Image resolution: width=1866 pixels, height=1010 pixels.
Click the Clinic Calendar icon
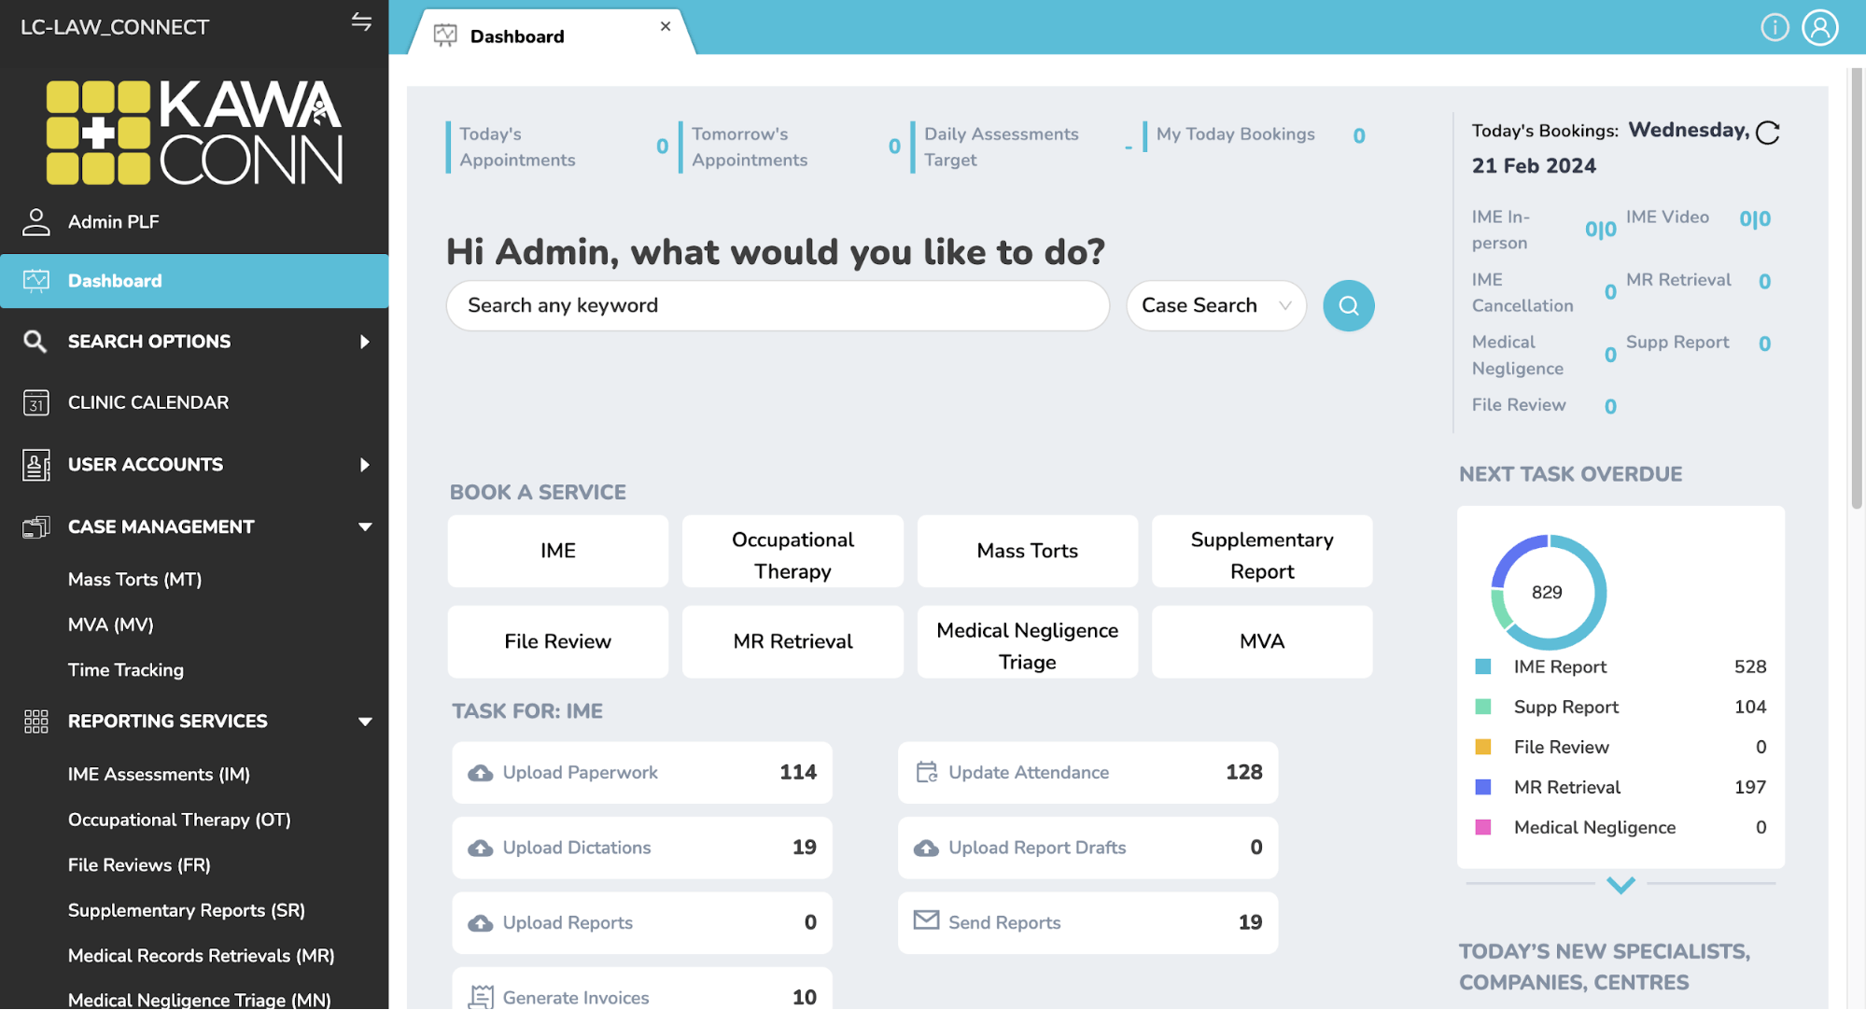pos(35,403)
